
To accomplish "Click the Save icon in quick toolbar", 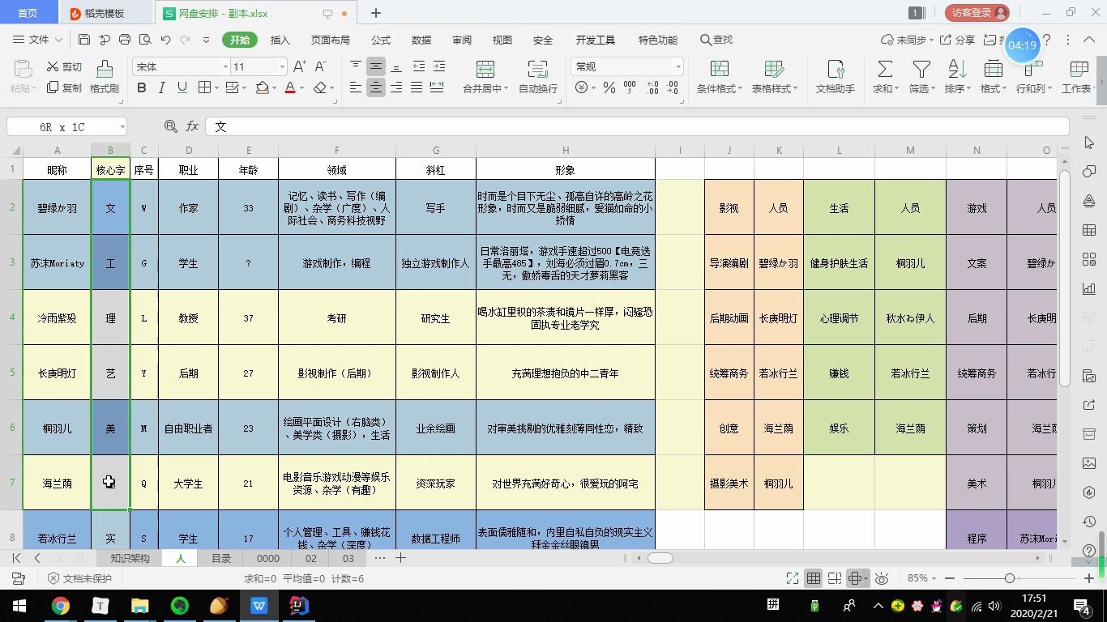I will coord(84,40).
